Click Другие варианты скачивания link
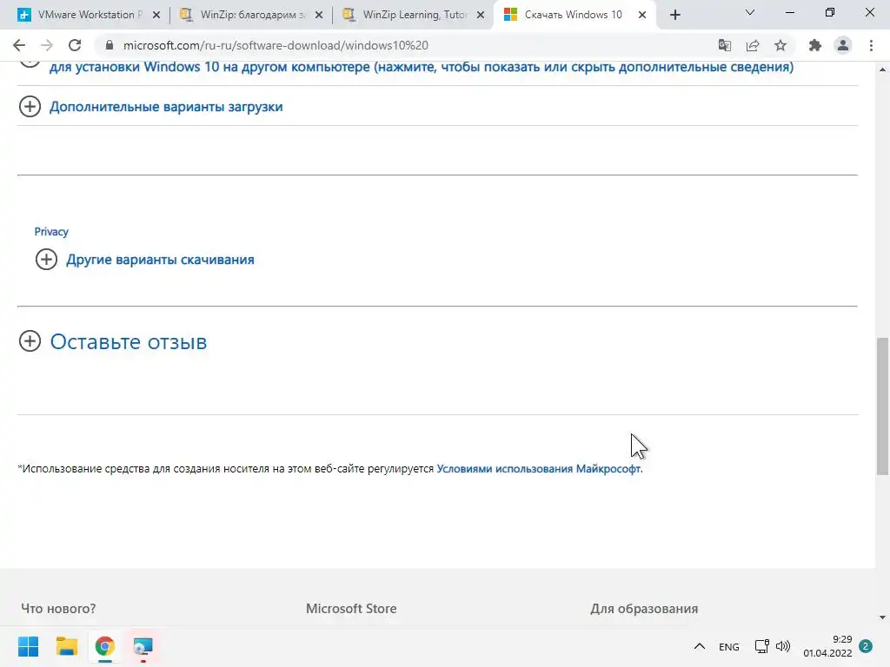The image size is (890, 667). (x=160, y=259)
